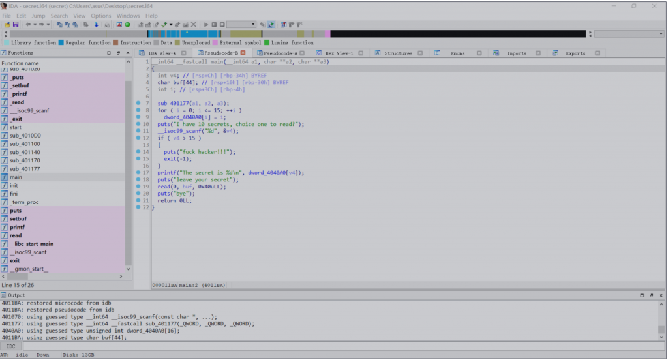Image resolution: width=668 pixels, height=360 pixels.
Task: Click the save database toolbar icon
Action: click(16, 25)
